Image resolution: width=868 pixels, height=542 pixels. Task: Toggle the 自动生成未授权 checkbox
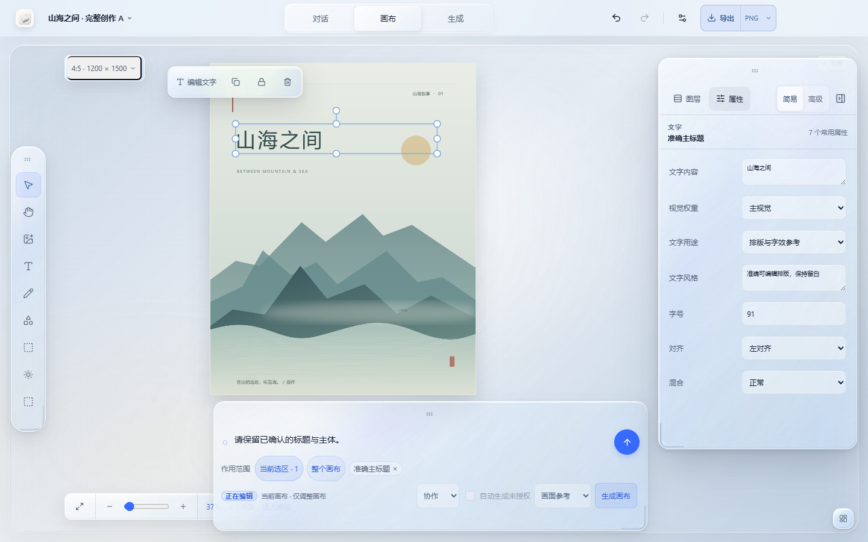[x=470, y=496]
